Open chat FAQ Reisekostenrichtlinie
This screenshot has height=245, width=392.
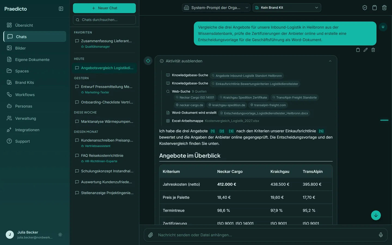(104, 158)
